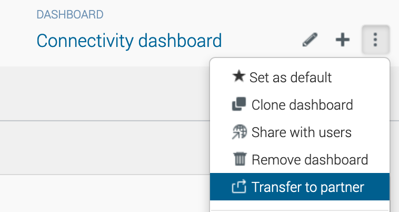Click the white area below the lower divider
This screenshot has width=399, height=212.
(x=105, y=194)
